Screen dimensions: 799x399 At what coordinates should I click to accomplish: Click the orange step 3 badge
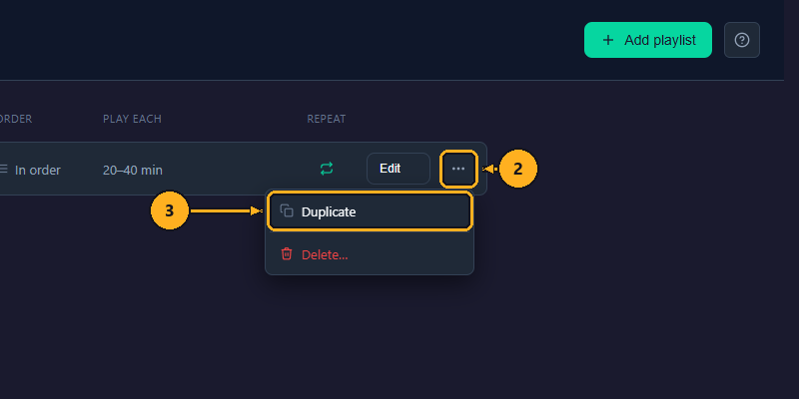point(170,210)
